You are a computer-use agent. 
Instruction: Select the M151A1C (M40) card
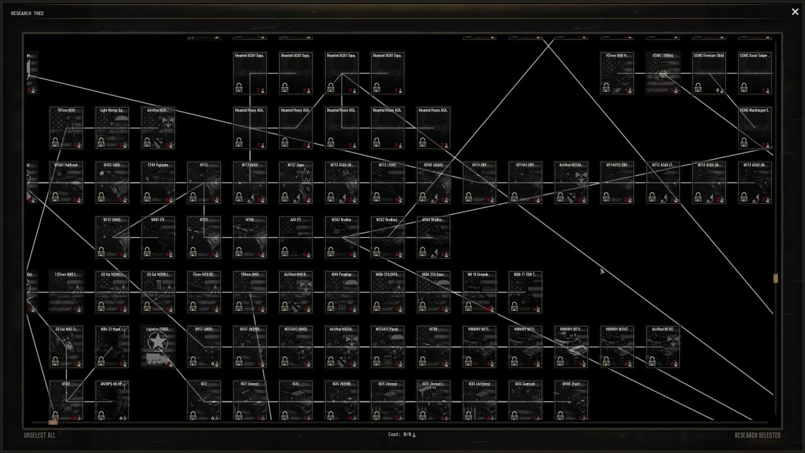296,347
